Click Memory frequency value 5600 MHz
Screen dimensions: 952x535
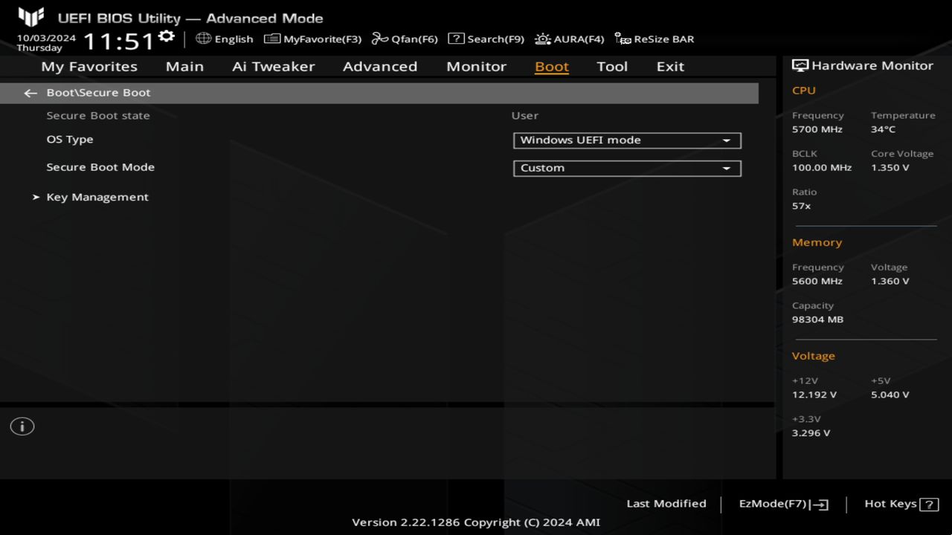pos(817,282)
